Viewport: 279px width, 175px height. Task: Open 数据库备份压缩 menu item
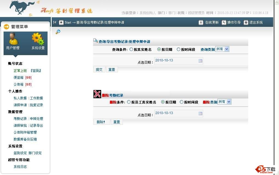pyautogui.click(x=25, y=139)
